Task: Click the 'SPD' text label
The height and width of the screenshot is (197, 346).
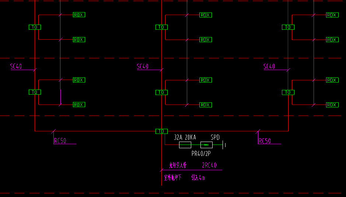Action: coord(215,137)
